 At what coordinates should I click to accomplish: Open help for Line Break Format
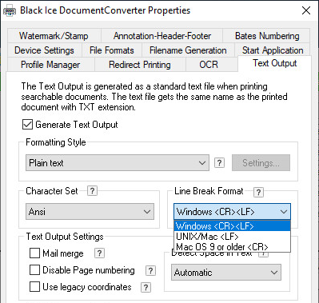(258, 192)
